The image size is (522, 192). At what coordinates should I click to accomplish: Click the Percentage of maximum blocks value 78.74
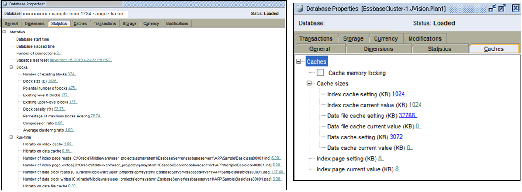click(x=95, y=116)
